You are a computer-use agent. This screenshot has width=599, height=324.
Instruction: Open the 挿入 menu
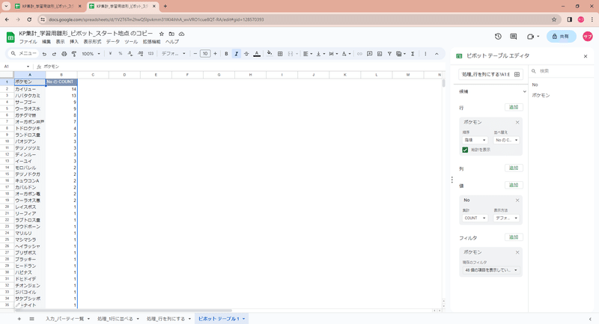click(x=74, y=42)
